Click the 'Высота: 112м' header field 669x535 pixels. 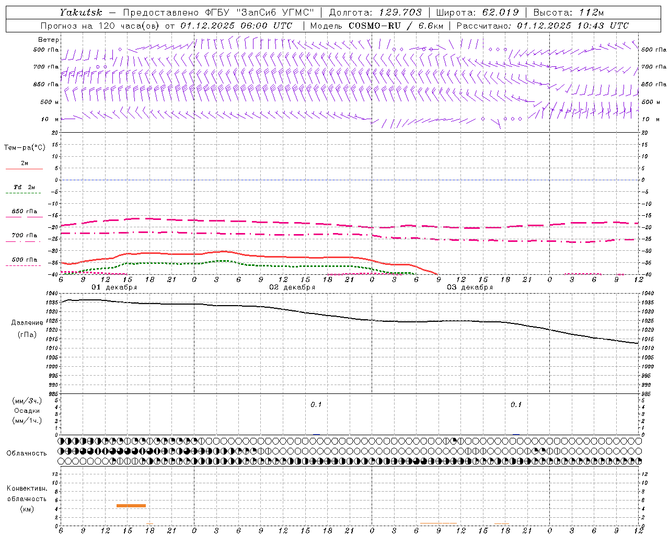[x=570, y=13]
